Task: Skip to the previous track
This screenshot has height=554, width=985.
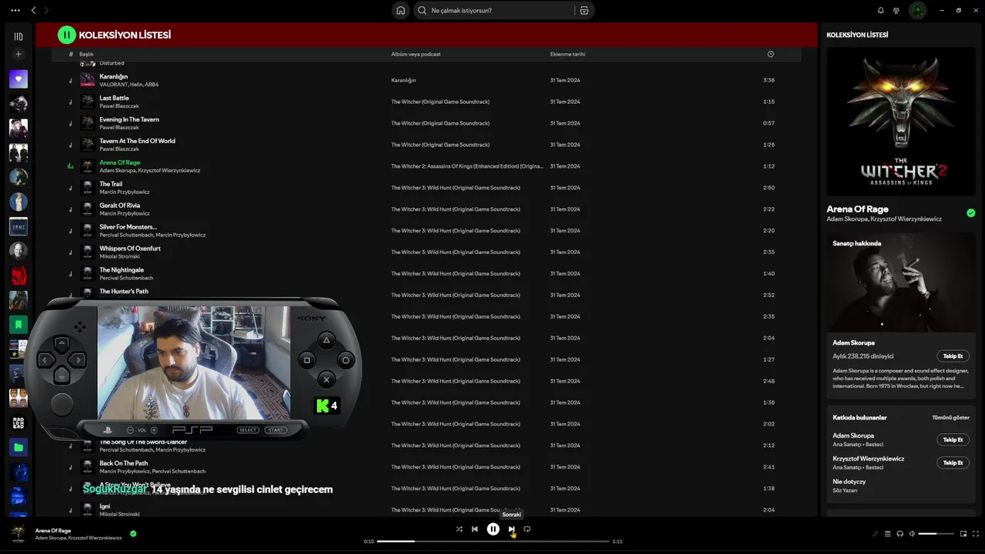Action: pyautogui.click(x=475, y=529)
